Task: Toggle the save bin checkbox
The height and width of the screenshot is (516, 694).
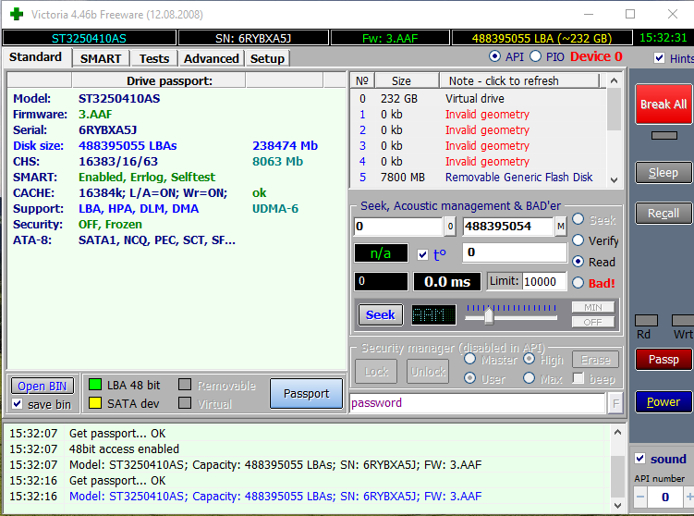Action: click(x=18, y=404)
